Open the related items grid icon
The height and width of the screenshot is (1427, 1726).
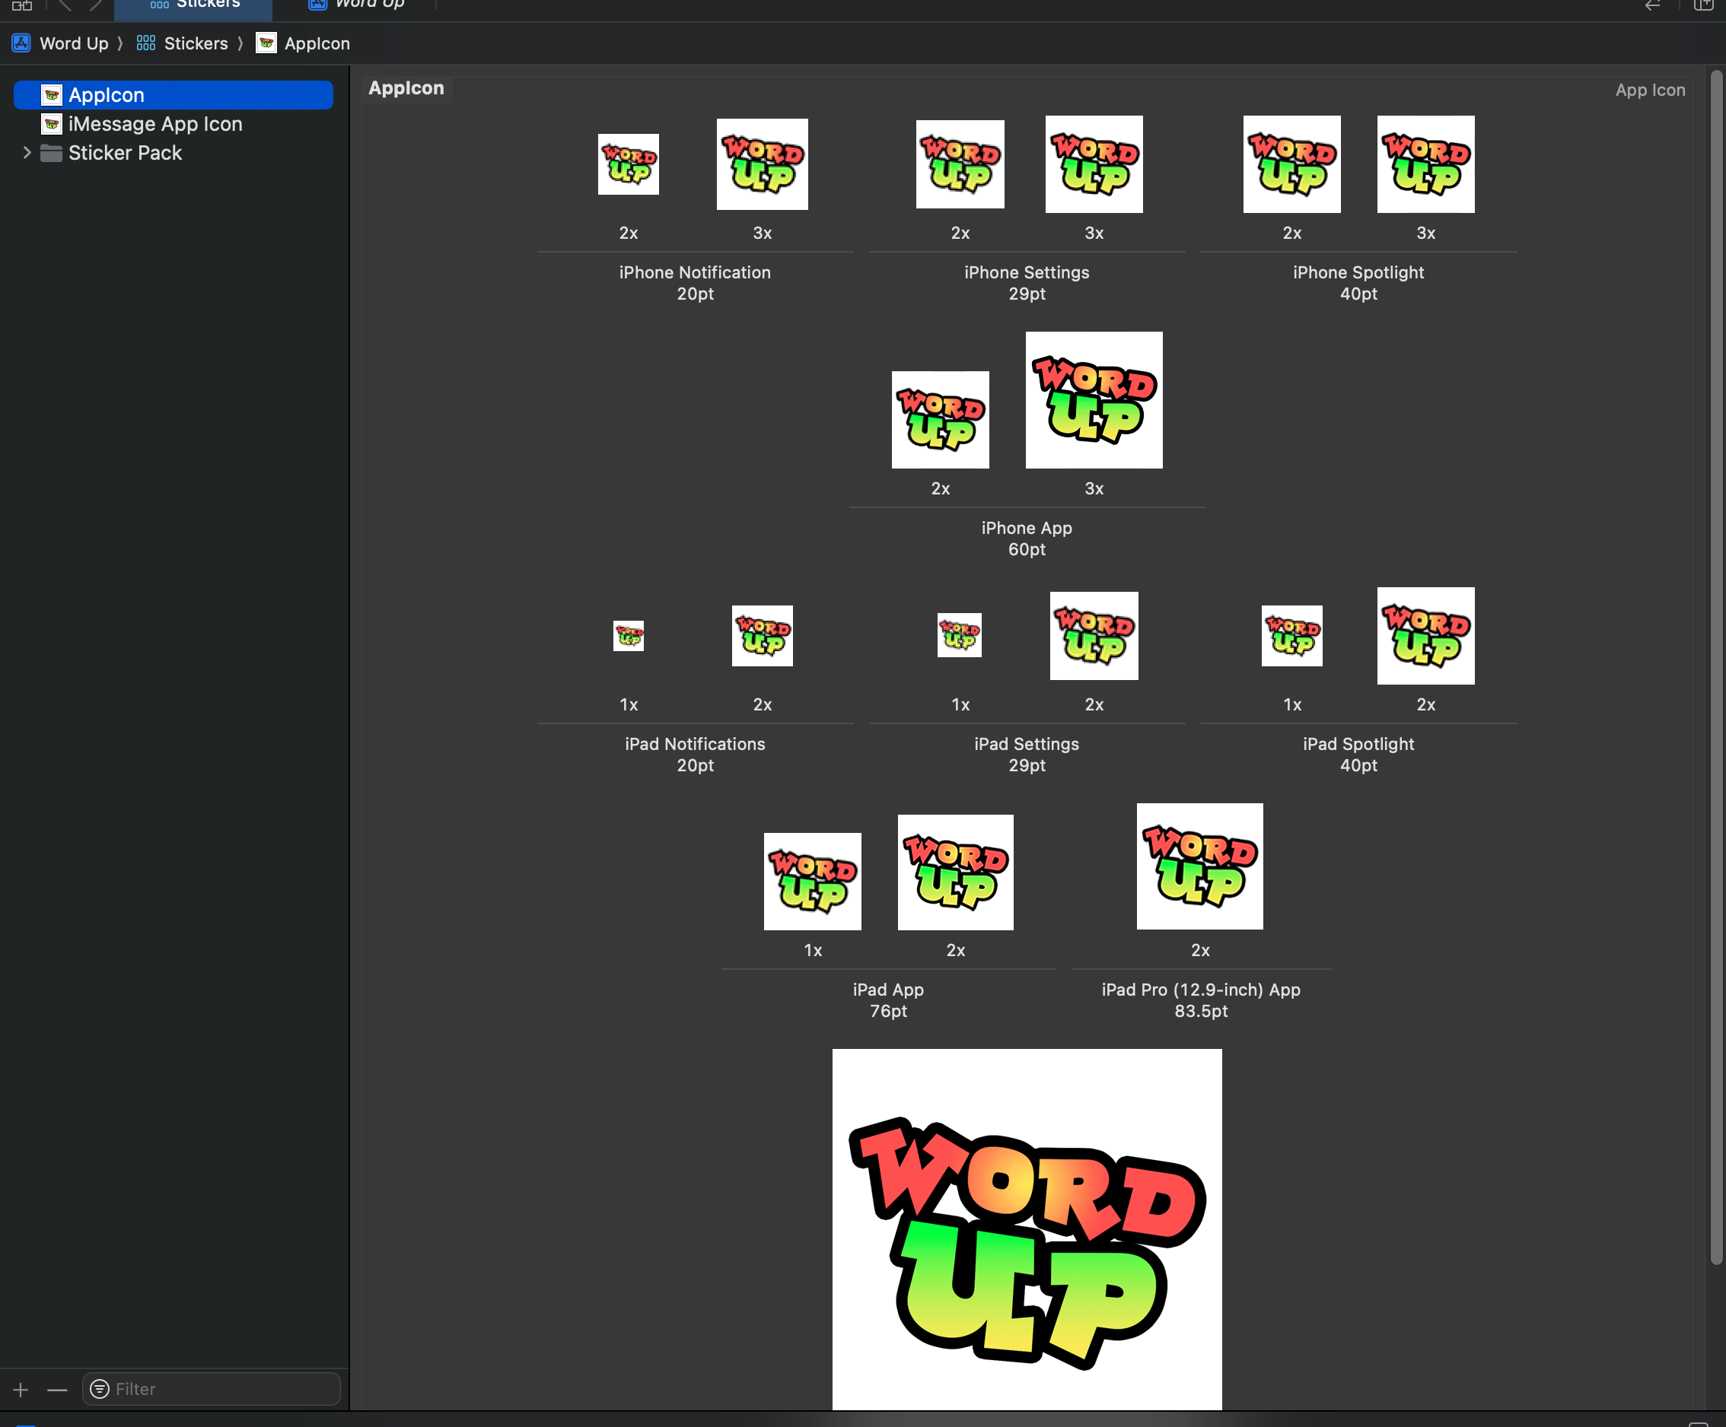point(21,6)
